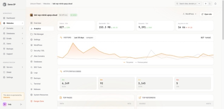This screenshot has width=224, height=109.
Task: Click the Visitors pulse icon
Action: tap(61, 38)
